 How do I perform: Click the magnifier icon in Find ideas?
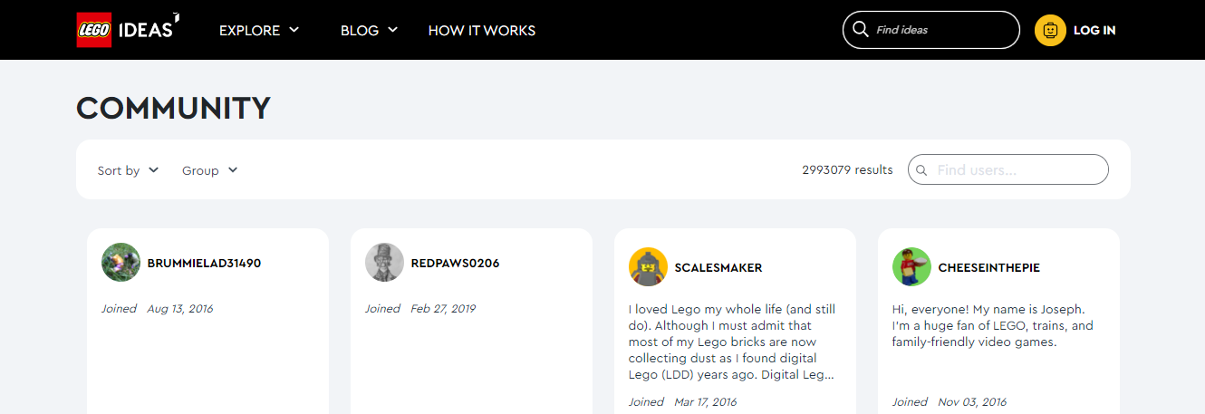[861, 30]
